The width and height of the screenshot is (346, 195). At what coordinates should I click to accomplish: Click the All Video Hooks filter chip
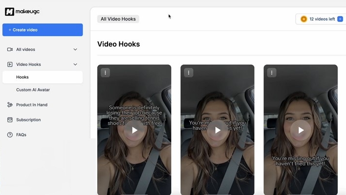(x=118, y=19)
